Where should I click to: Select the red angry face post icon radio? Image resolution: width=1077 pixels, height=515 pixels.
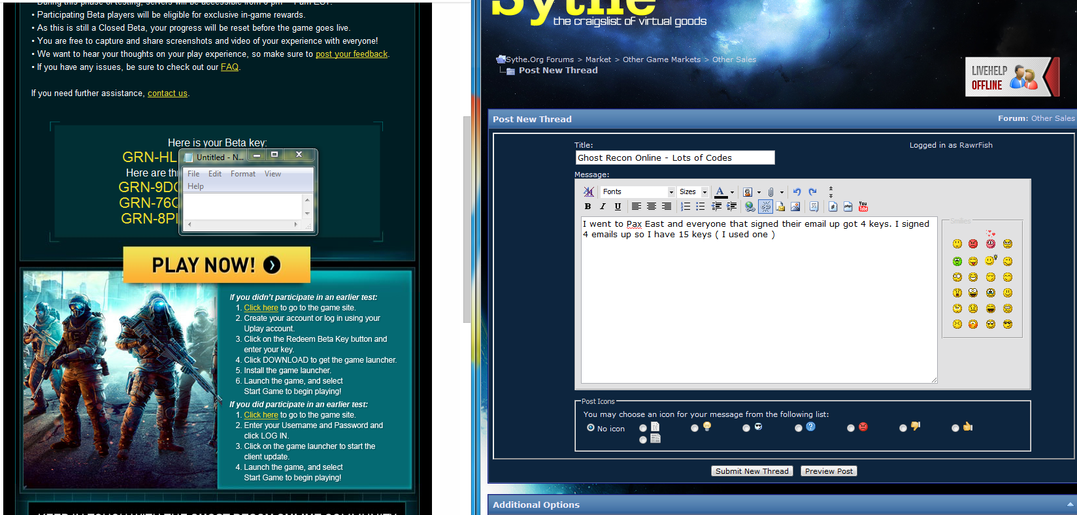pos(851,428)
